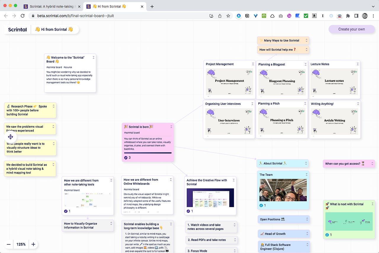This screenshot has height=253, width=379.
Task: Open The Team photo
Action: (283, 190)
